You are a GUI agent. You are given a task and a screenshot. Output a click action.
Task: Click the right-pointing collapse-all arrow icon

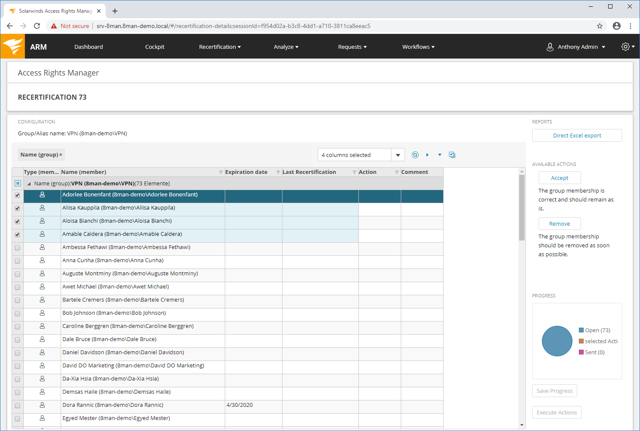coord(427,155)
